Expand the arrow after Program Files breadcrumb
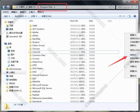The width and height of the screenshot is (140, 112). (55, 7)
